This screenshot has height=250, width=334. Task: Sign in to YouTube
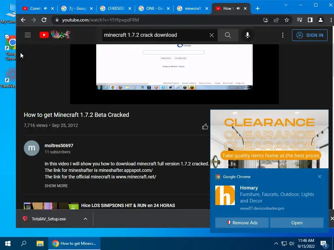(310, 35)
